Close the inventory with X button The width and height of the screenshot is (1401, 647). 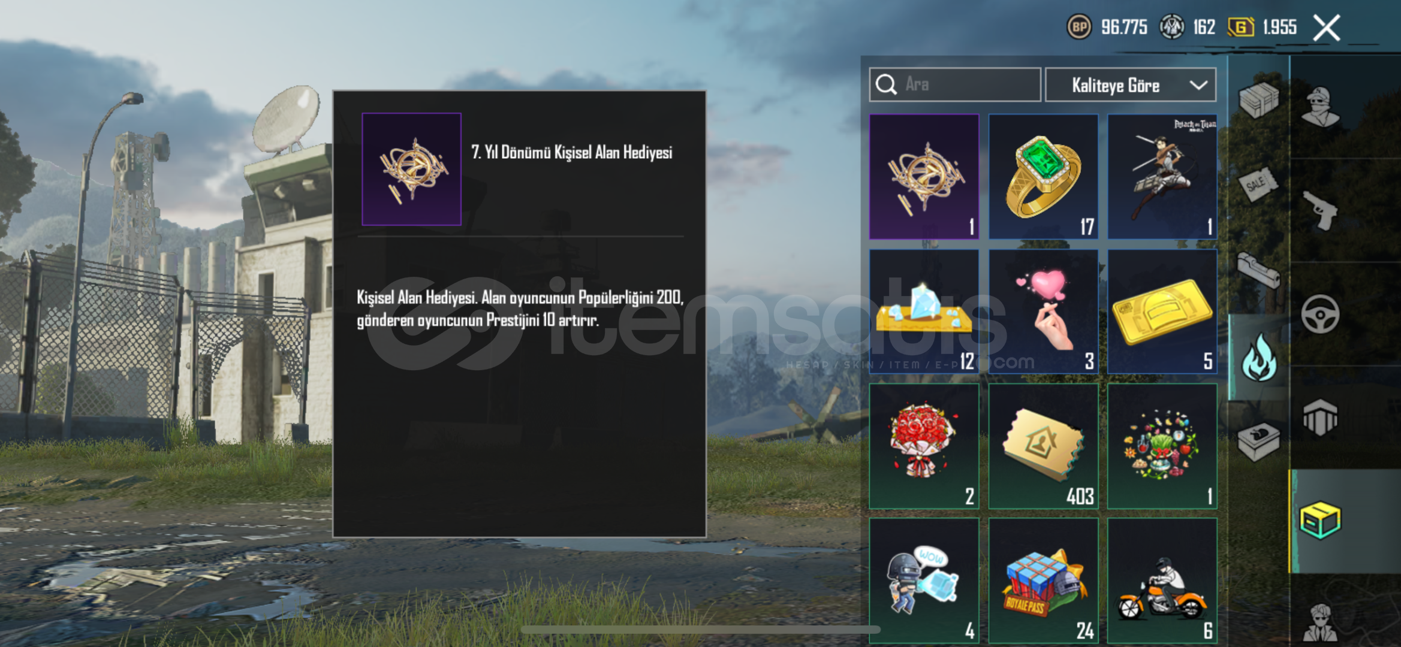point(1327,28)
